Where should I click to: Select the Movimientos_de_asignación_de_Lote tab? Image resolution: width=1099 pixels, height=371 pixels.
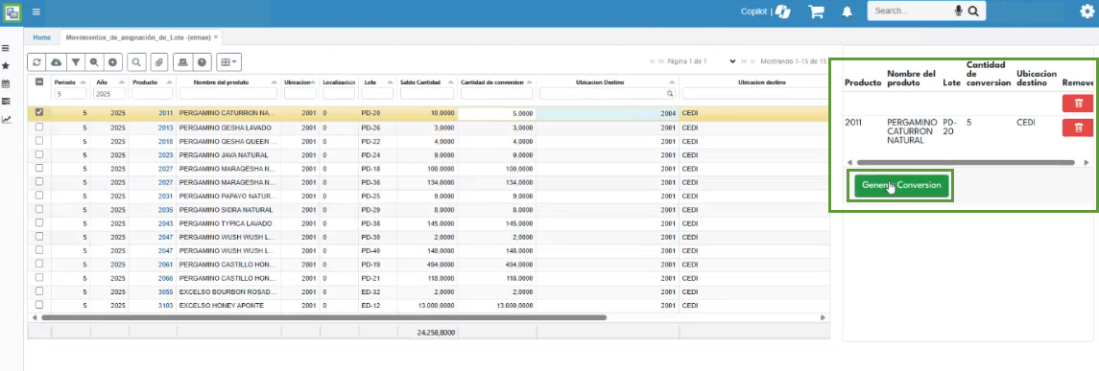pyautogui.click(x=138, y=37)
